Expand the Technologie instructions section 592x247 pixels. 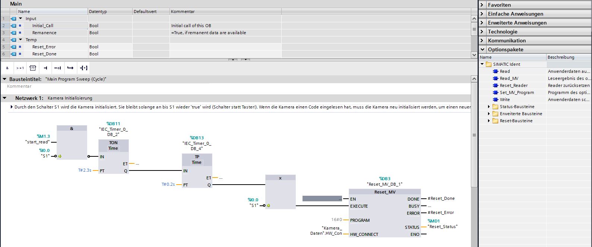point(482,32)
